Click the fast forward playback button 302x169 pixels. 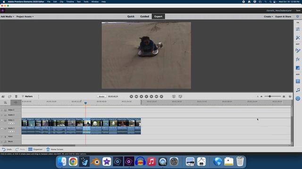pyautogui.click(x=156, y=96)
